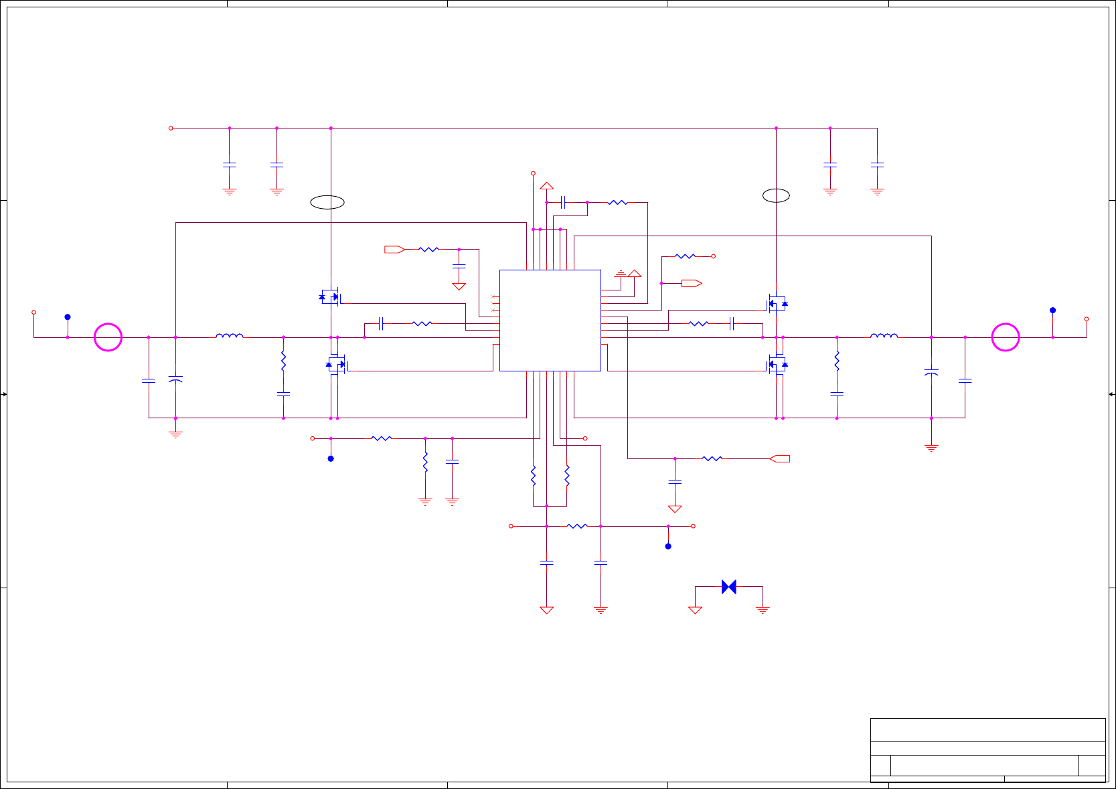Viewport: 1116px width, 789px height.
Task: Click the title block in the bottom-right corner
Action: 987,750
